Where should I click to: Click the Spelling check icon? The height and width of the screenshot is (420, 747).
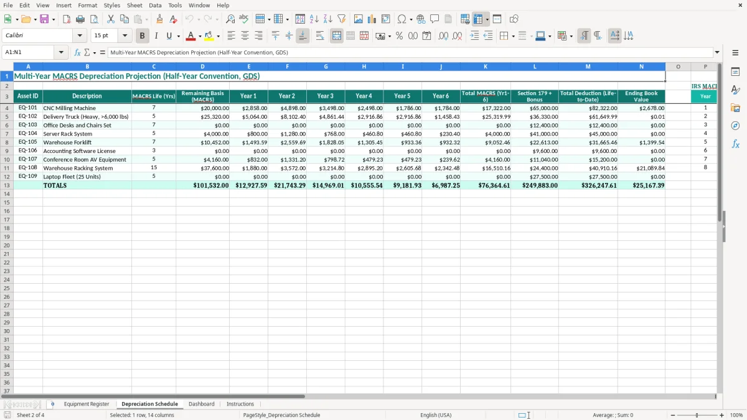point(244,19)
